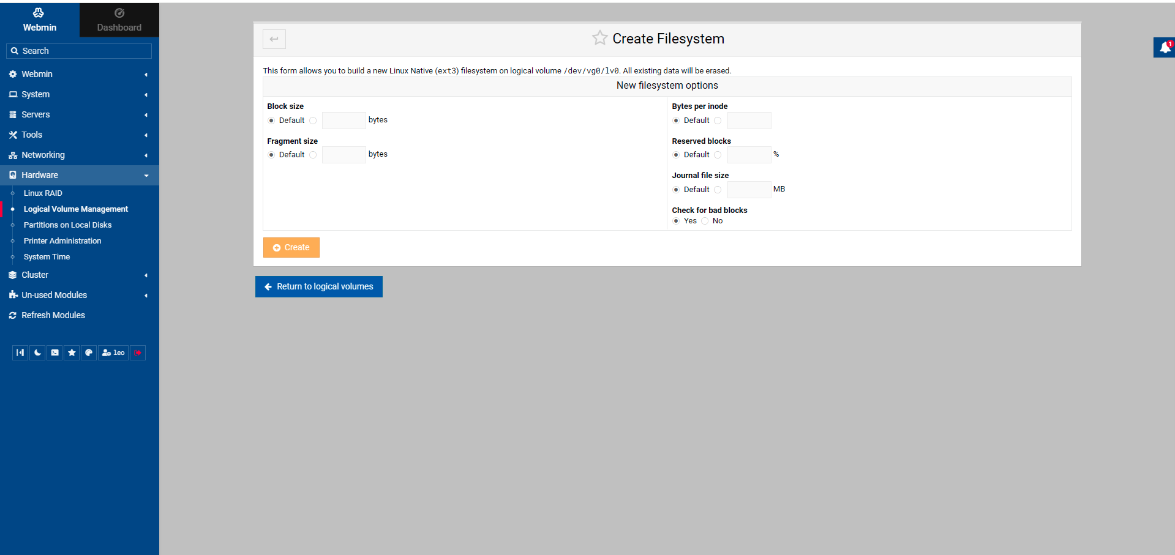Open favorites with the sidebar star icon
This screenshot has width=1175, height=555.
point(72,352)
